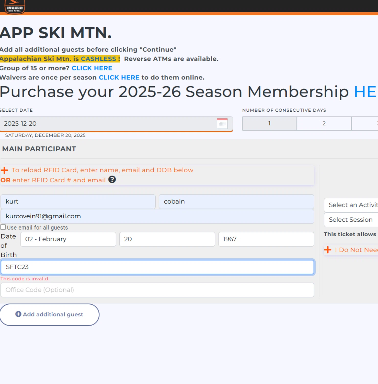Click the MAIN PARTICIPANT heading
Image resolution: width=378 pixels, height=384 pixels.
[x=39, y=149]
